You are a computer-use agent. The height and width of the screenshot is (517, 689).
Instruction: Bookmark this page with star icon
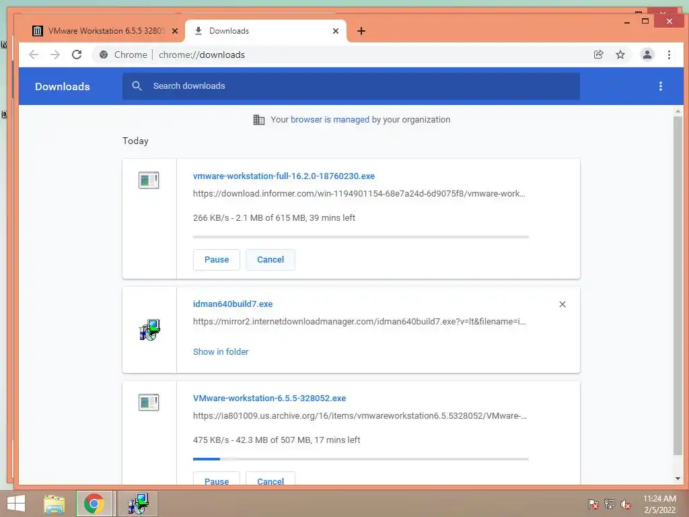[x=620, y=55]
